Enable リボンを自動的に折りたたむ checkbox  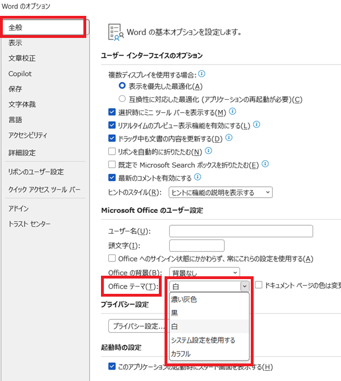tap(112, 151)
